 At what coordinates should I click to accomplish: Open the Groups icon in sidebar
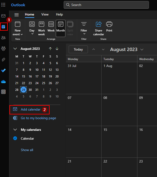tap(3, 48)
